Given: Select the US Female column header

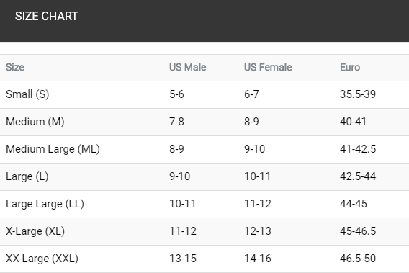Looking at the screenshot, I should [268, 67].
